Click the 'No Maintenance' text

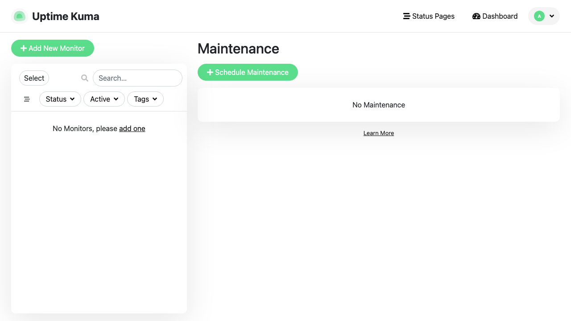click(x=379, y=105)
